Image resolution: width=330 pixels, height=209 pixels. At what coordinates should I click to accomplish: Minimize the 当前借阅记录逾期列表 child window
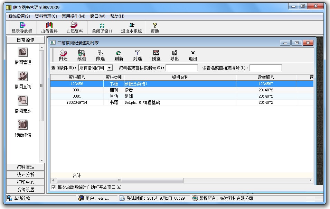click(x=285, y=43)
